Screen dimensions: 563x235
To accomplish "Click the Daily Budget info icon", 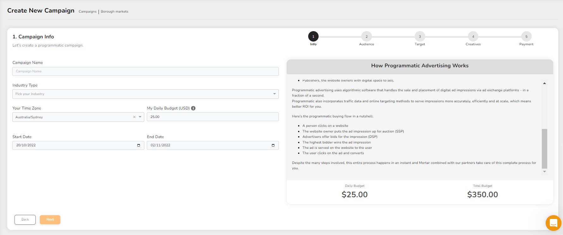I will [x=193, y=108].
